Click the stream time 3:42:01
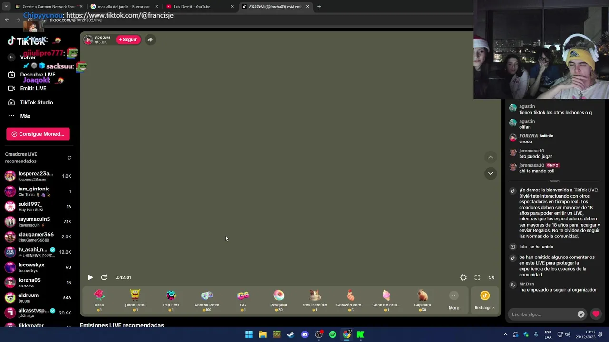Screen dimensions: 609x342 pos(123,277)
